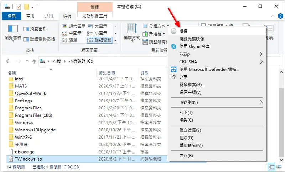This screenshot has height=172, width=285.
Task: Expand the 傳送到(N) submenu
Action: (261, 102)
